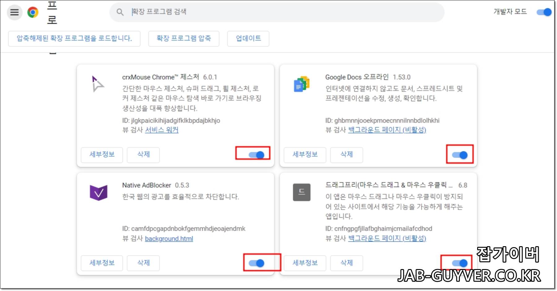This screenshot has width=557, height=291.
Task: Click the crxMouse Chrome extension icon
Action: click(98, 84)
